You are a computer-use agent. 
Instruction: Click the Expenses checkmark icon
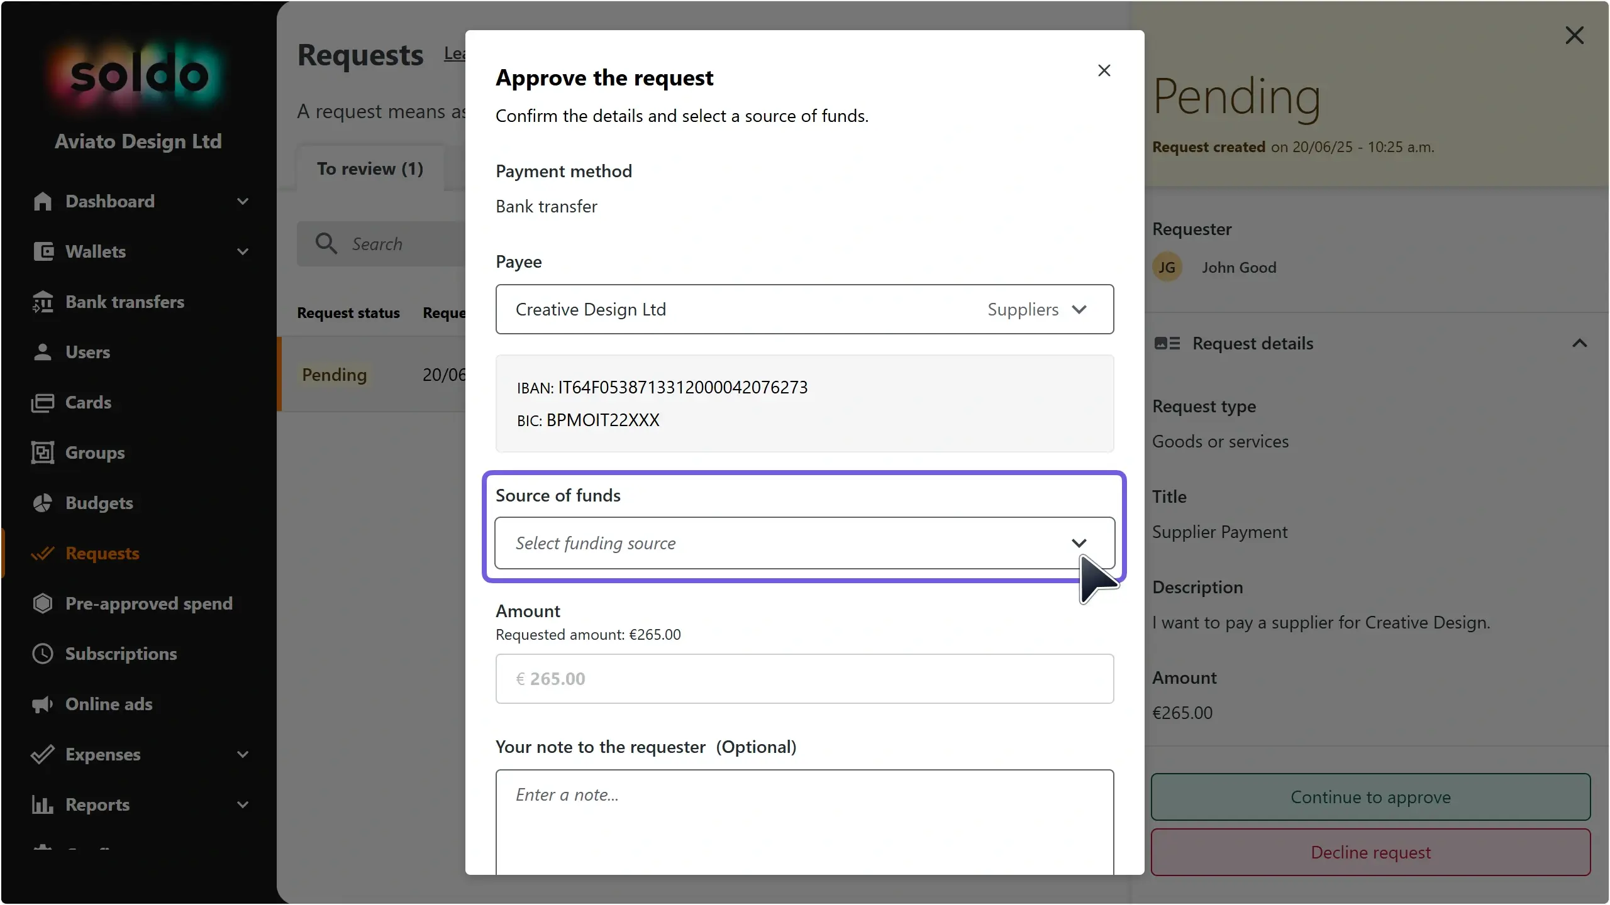43,754
